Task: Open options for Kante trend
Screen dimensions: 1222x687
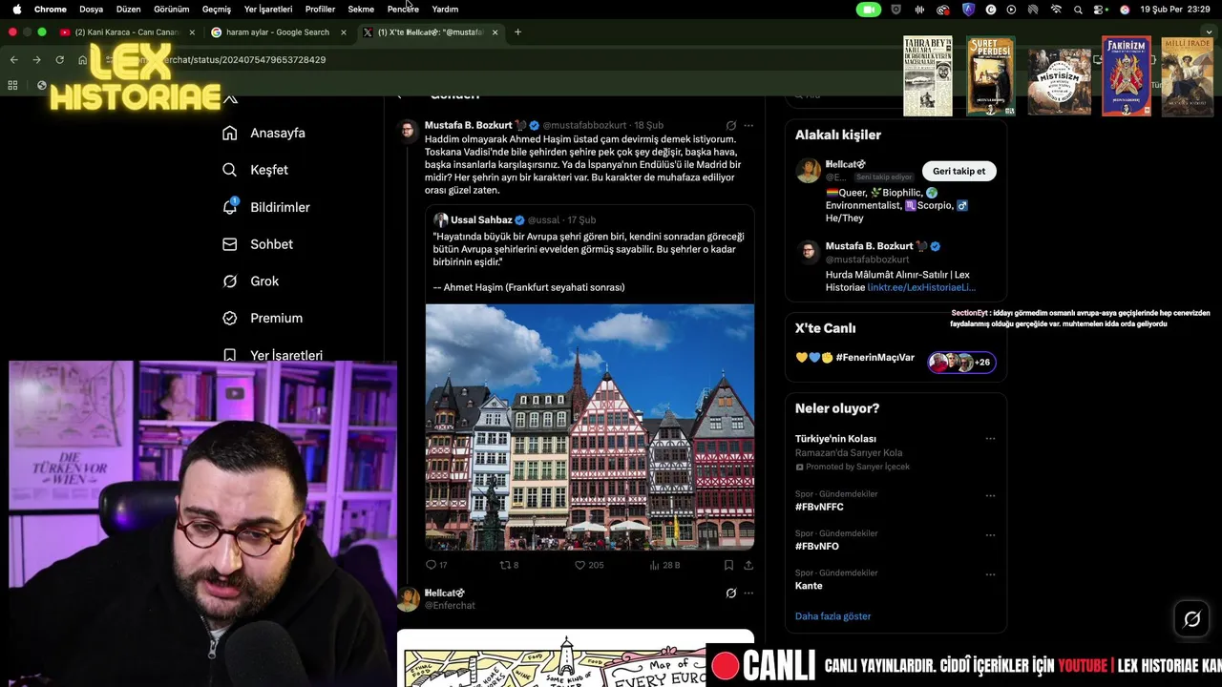Action: point(990,574)
